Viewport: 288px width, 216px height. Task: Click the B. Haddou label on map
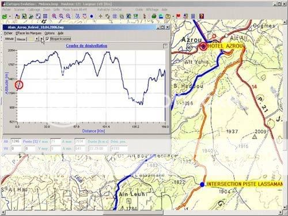point(188,86)
